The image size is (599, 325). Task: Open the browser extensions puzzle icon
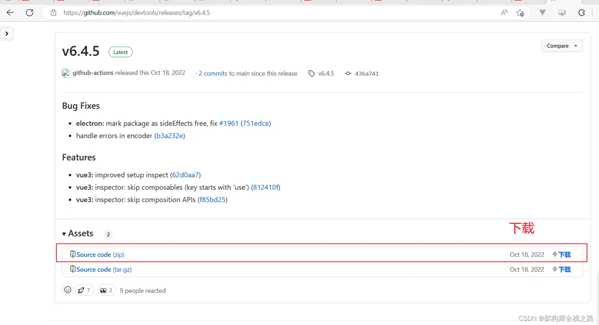pos(581,13)
